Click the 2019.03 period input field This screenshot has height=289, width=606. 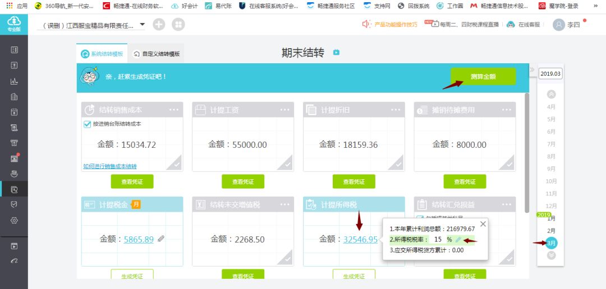(x=550, y=73)
